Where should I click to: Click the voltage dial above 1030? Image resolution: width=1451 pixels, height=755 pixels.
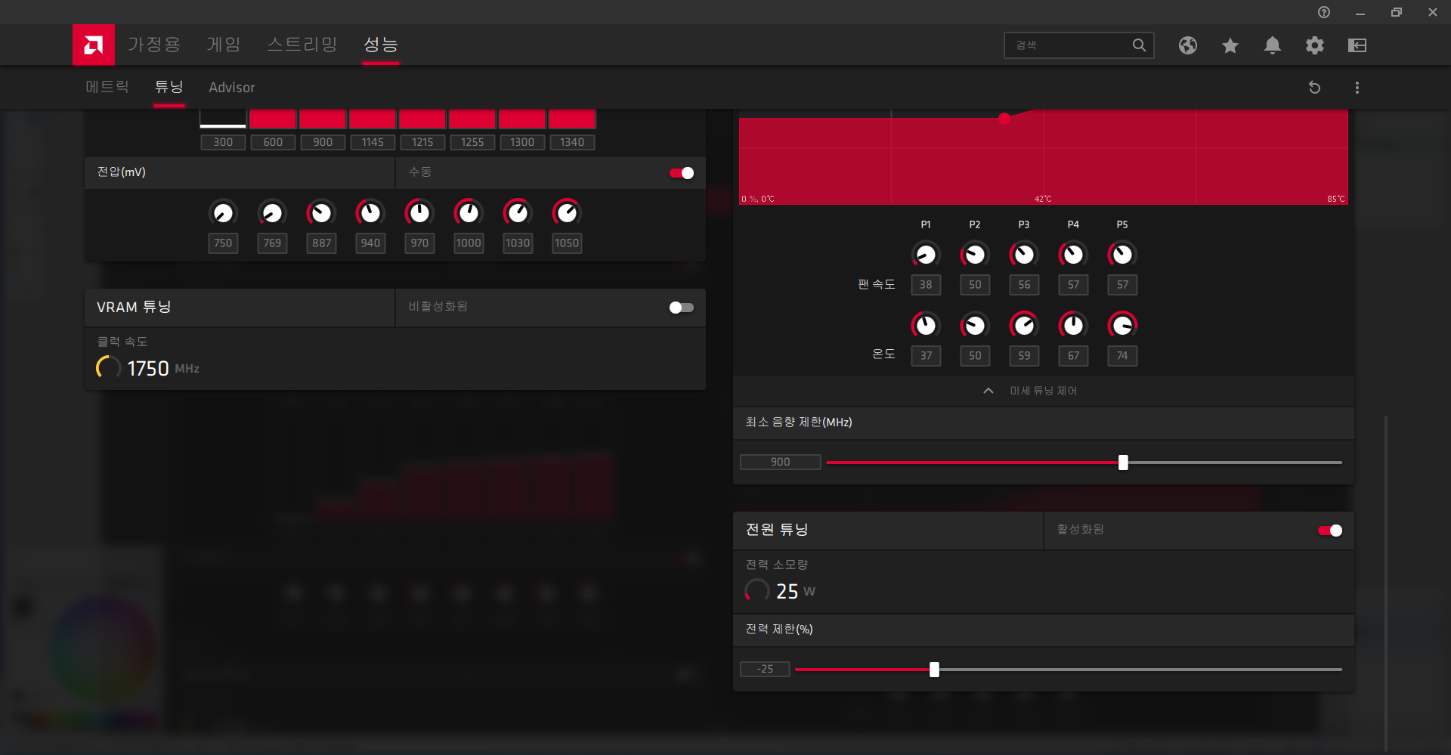pos(518,213)
